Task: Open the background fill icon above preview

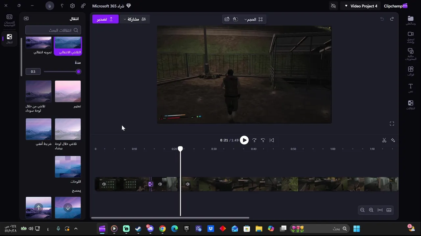Action: click(x=235, y=19)
